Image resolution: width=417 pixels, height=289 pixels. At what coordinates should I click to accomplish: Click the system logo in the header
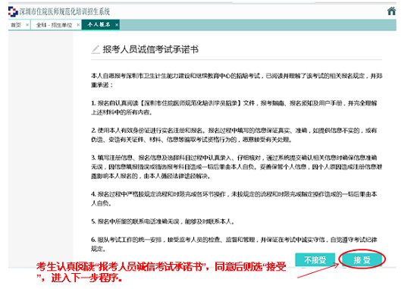click(13, 11)
